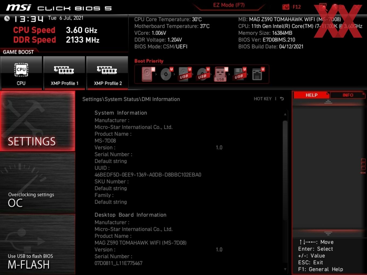Click the Motherboard Temperature reading
Image resolution: width=367 pixels, height=275 pixels.
click(x=172, y=26)
